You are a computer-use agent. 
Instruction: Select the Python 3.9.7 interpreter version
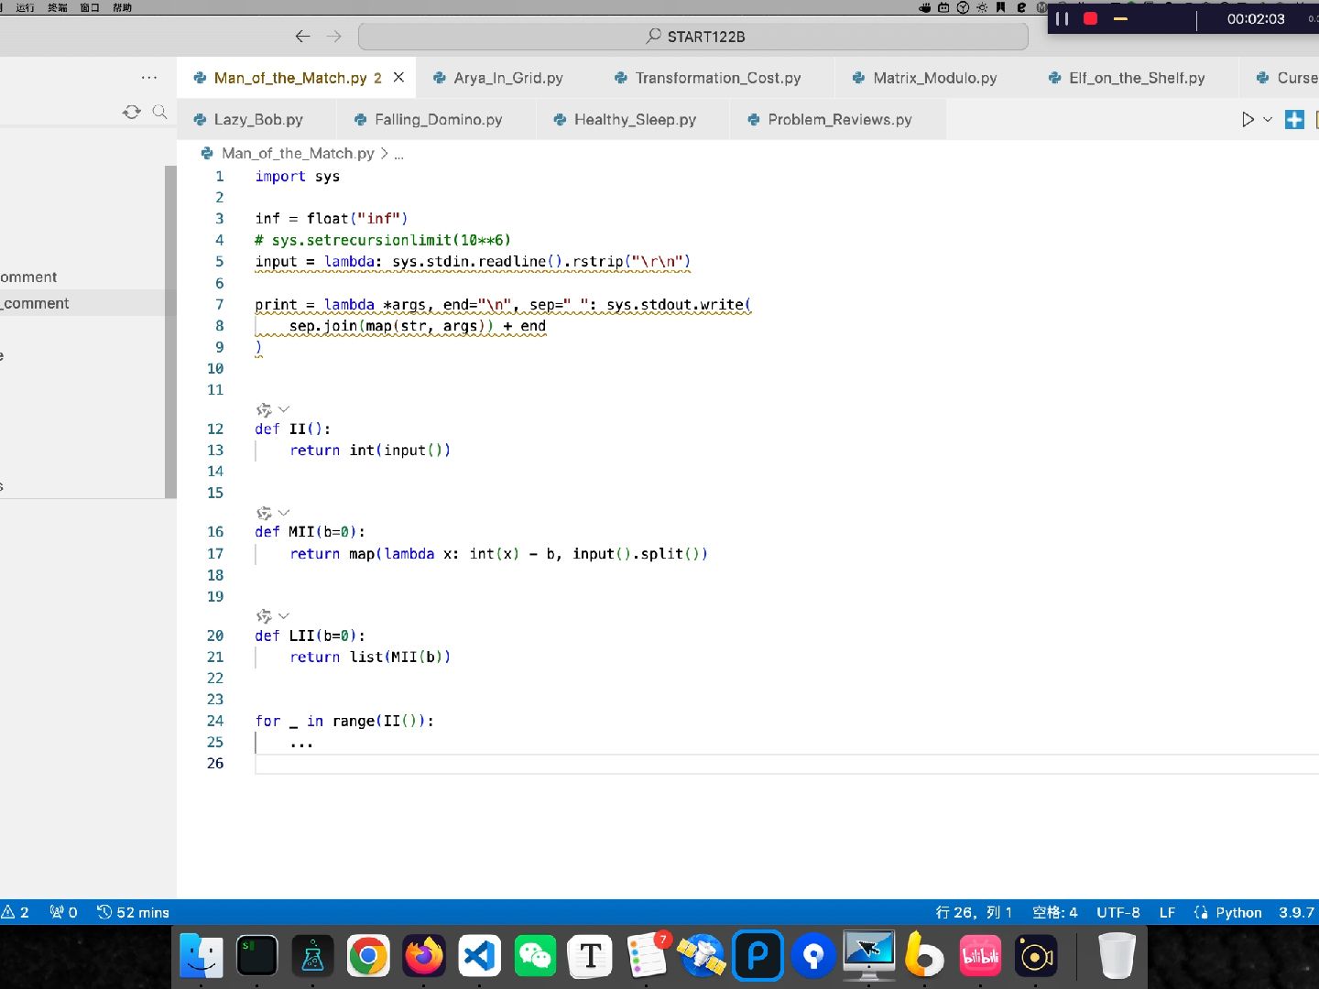(x=1296, y=912)
